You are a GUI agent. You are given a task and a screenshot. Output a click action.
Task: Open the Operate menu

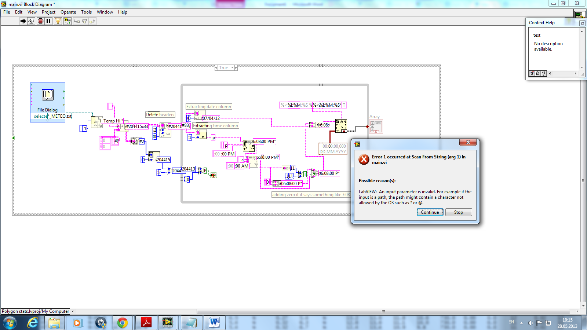pyautogui.click(x=68, y=12)
